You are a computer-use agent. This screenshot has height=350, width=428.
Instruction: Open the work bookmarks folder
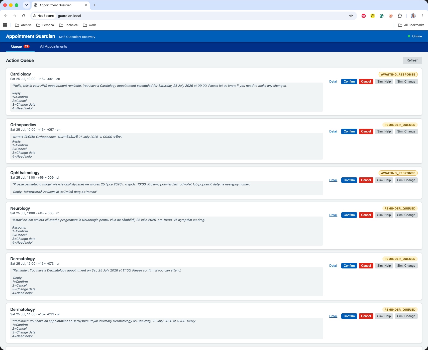89,25
